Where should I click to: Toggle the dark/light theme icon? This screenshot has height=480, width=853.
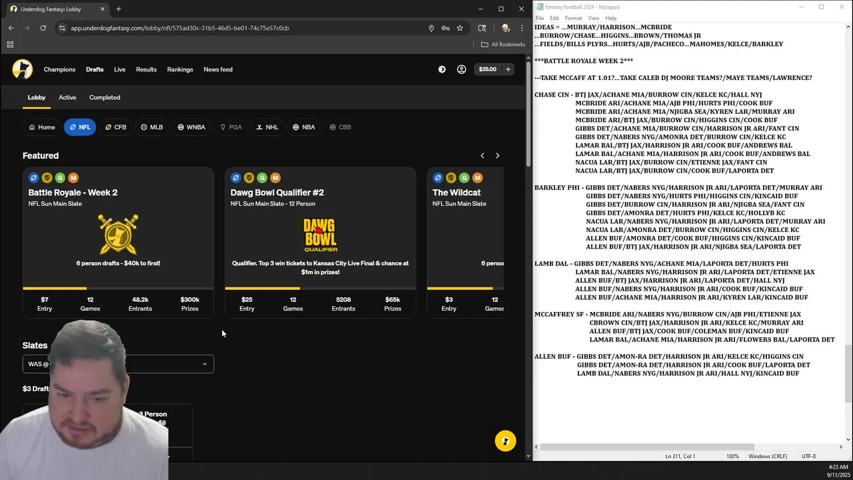[442, 69]
